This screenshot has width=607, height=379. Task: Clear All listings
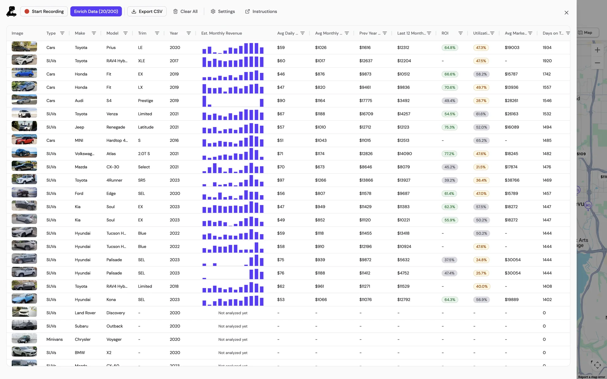click(x=185, y=11)
